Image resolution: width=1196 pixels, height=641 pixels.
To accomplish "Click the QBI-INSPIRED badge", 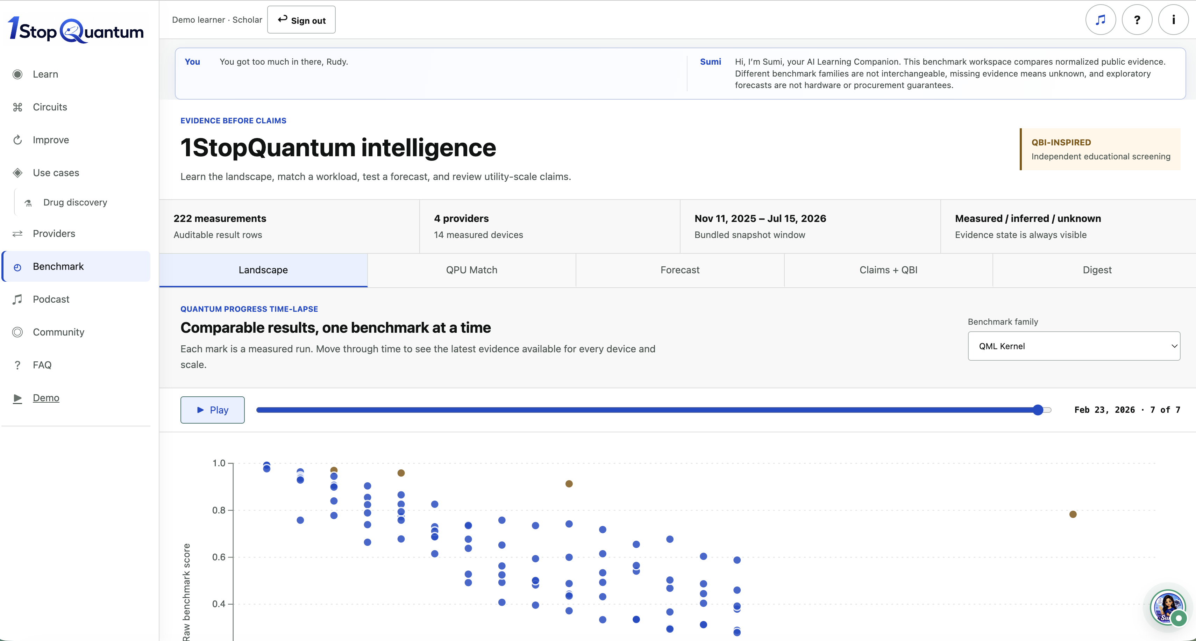I will pos(1100,150).
